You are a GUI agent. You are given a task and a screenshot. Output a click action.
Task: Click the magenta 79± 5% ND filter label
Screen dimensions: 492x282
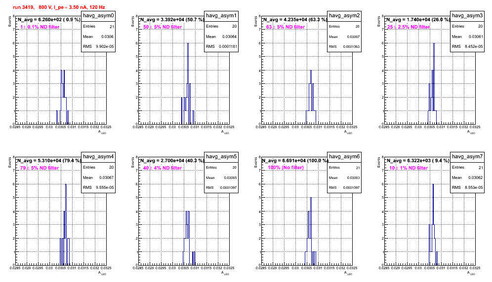coord(40,168)
